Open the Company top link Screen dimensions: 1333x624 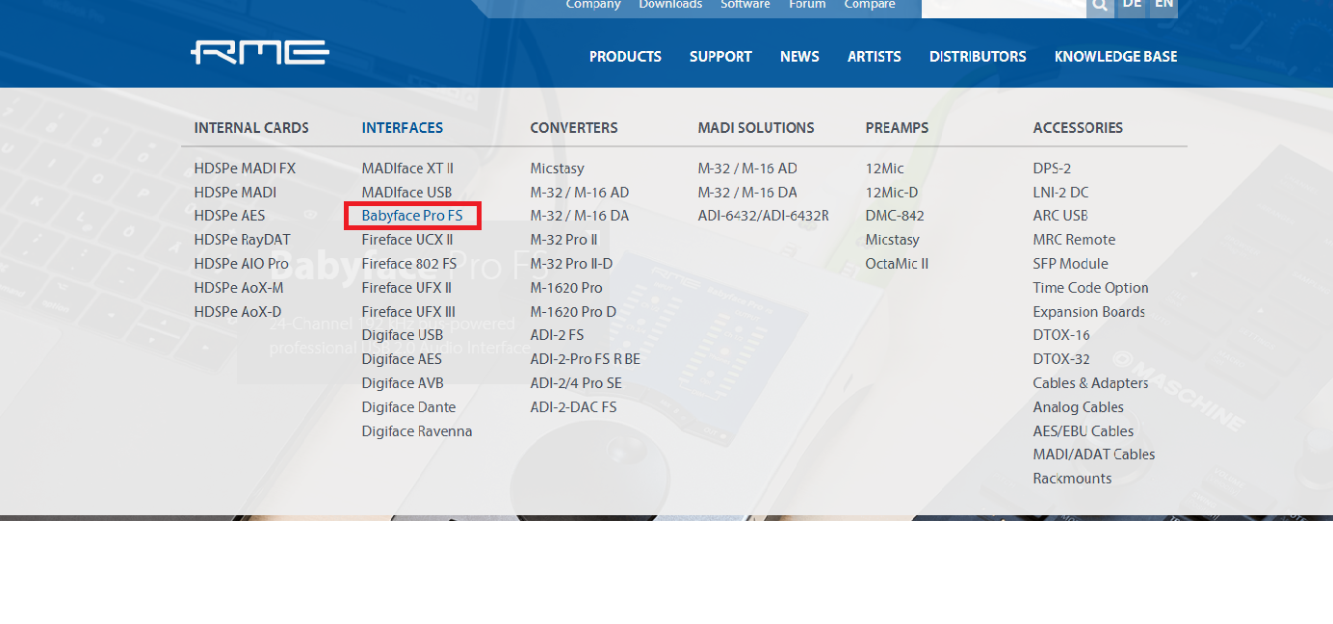coord(593,5)
